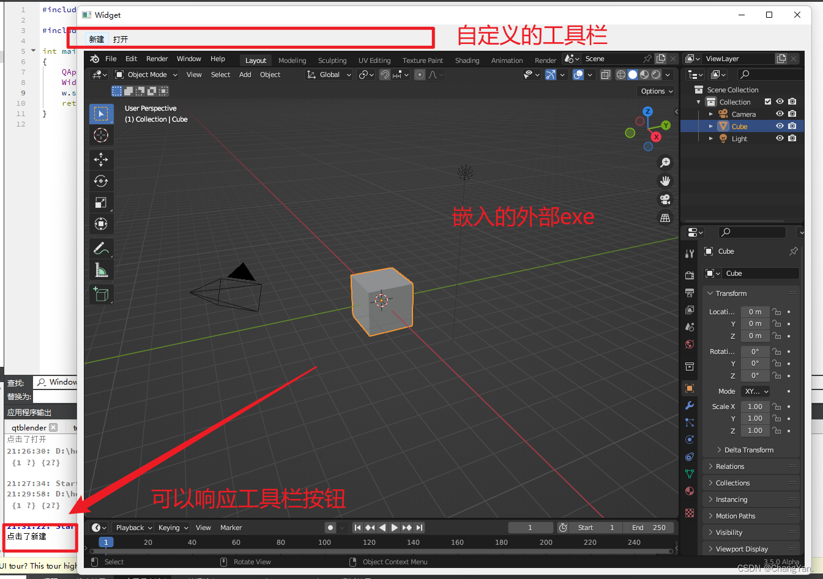Uncheck the Collection exclude checkbox
This screenshot has width=823, height=579.
click(x=768, y=101)
